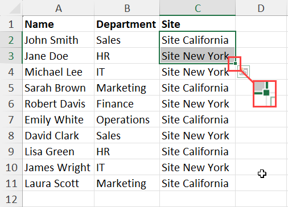Click Site New York in James Wright's row
This screenshot has height=207, width=288.
[198, 167]
